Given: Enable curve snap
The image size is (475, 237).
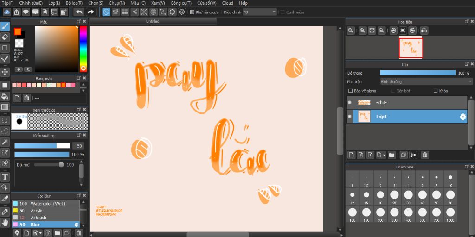Looking at the screenshot, I should tap(163, 12).
